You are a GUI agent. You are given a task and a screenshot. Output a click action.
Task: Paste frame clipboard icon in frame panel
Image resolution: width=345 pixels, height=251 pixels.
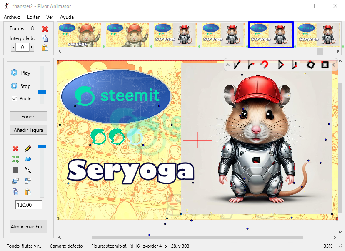pyautogui.click(x=45, y=48)
